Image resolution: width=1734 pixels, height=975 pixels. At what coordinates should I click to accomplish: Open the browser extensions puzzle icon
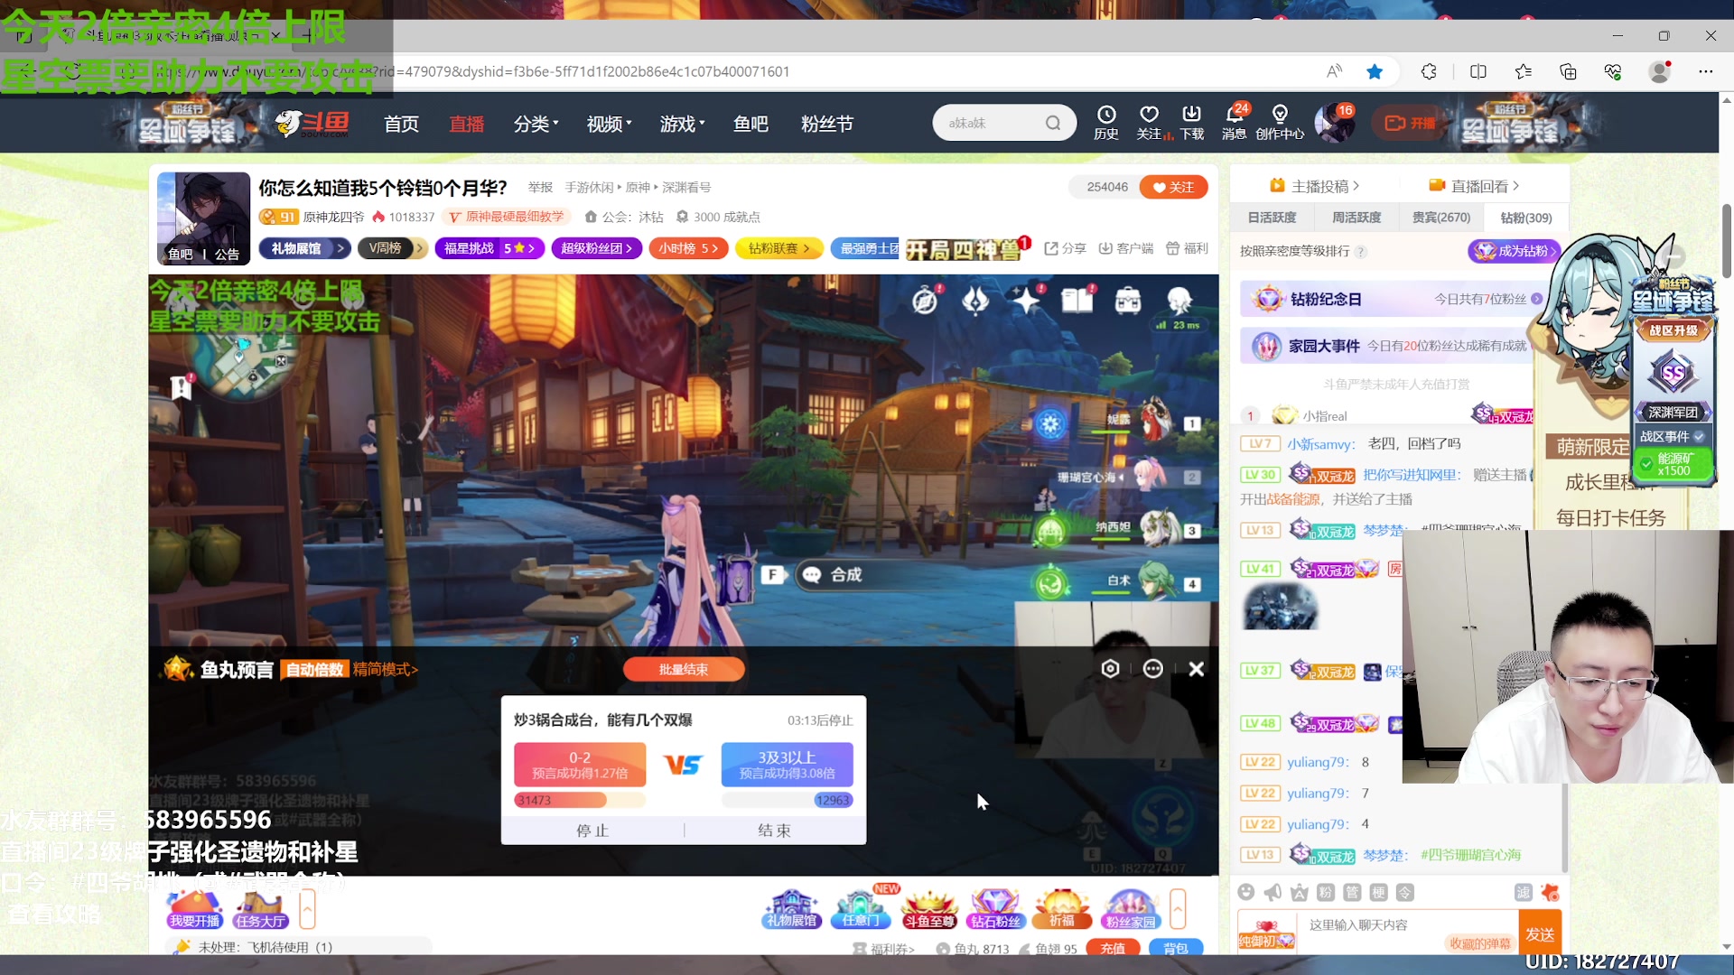click(x=1429, y=71)
